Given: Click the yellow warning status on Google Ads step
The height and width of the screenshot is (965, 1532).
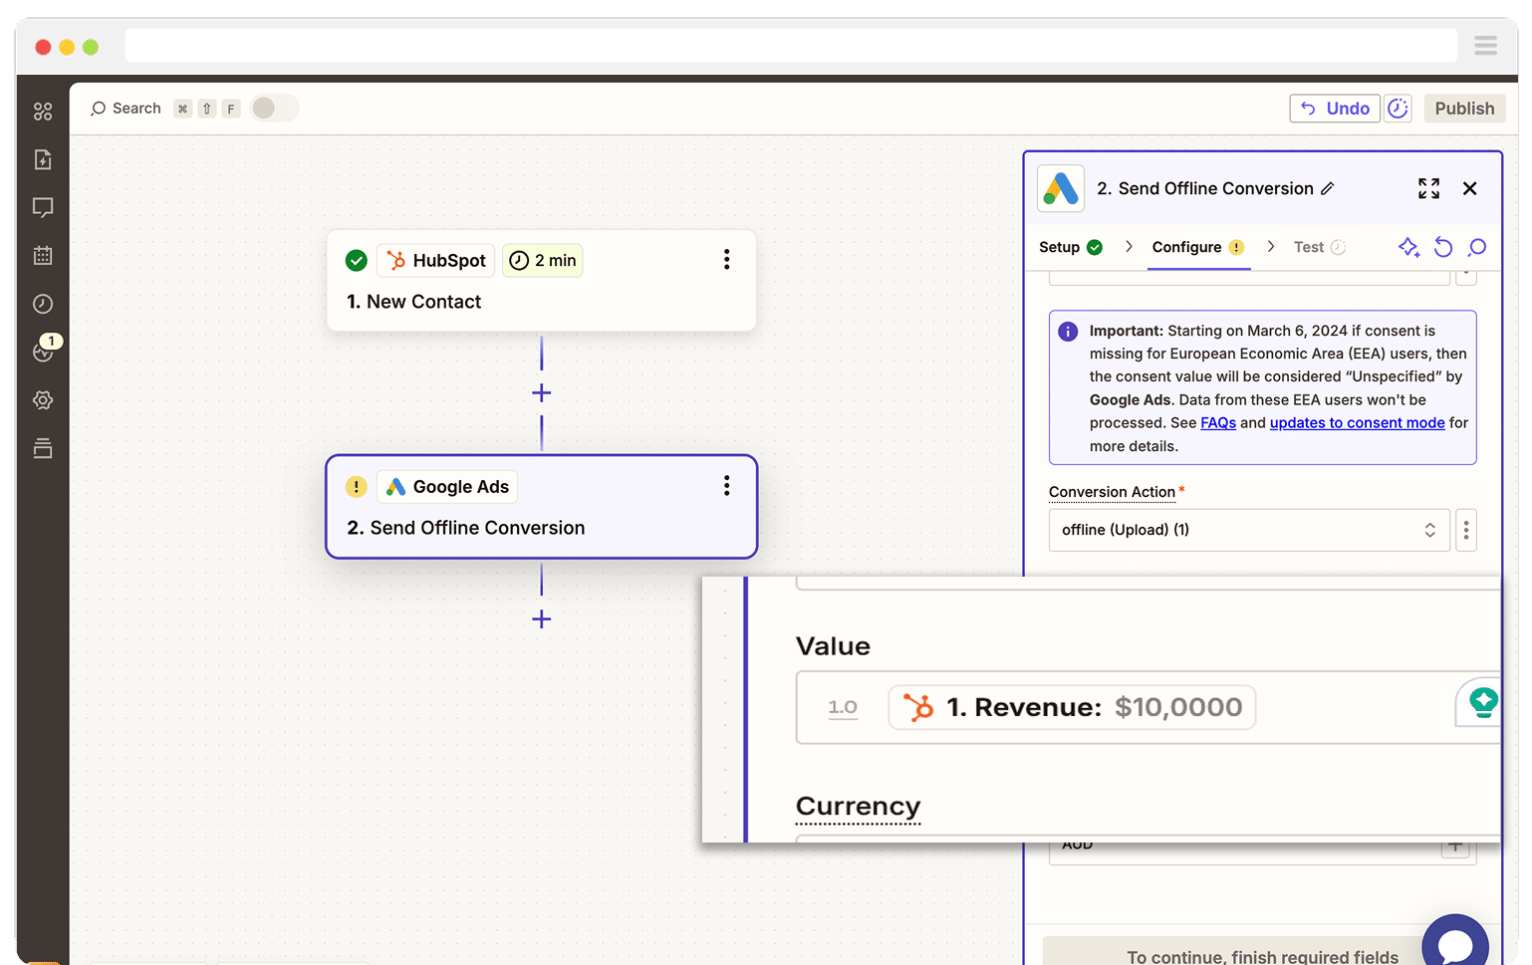Looking at the screenshot, I should tap(357, 486).
